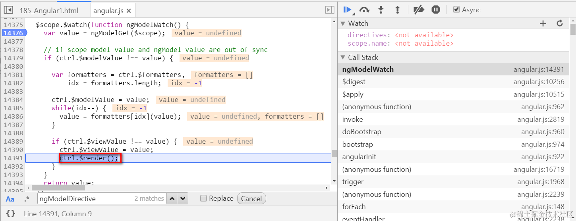Resume script execution
The image size is (576, 221).
coord(348,10)
